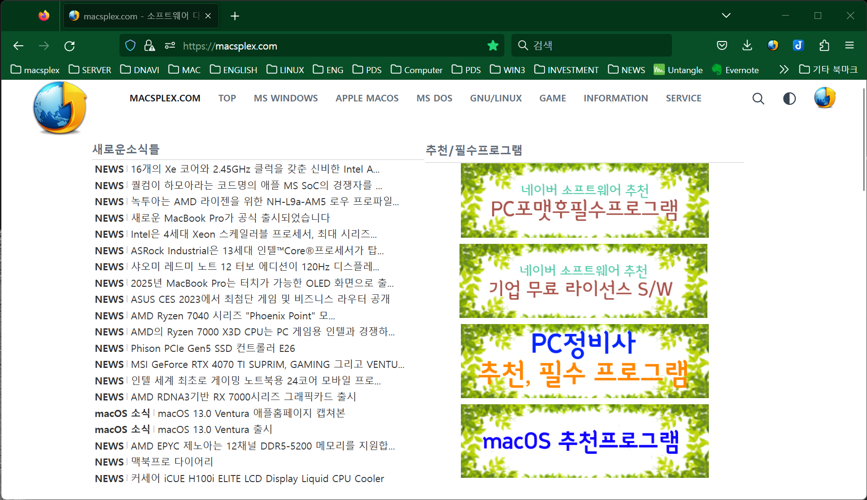The image size is (867, 500).
Task: Toggle the green bookmark star
Action: click(x=493, y=45)
